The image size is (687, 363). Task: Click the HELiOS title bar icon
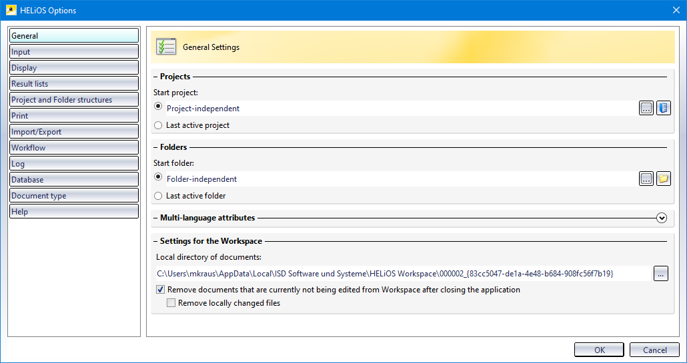tap(11, 10)
